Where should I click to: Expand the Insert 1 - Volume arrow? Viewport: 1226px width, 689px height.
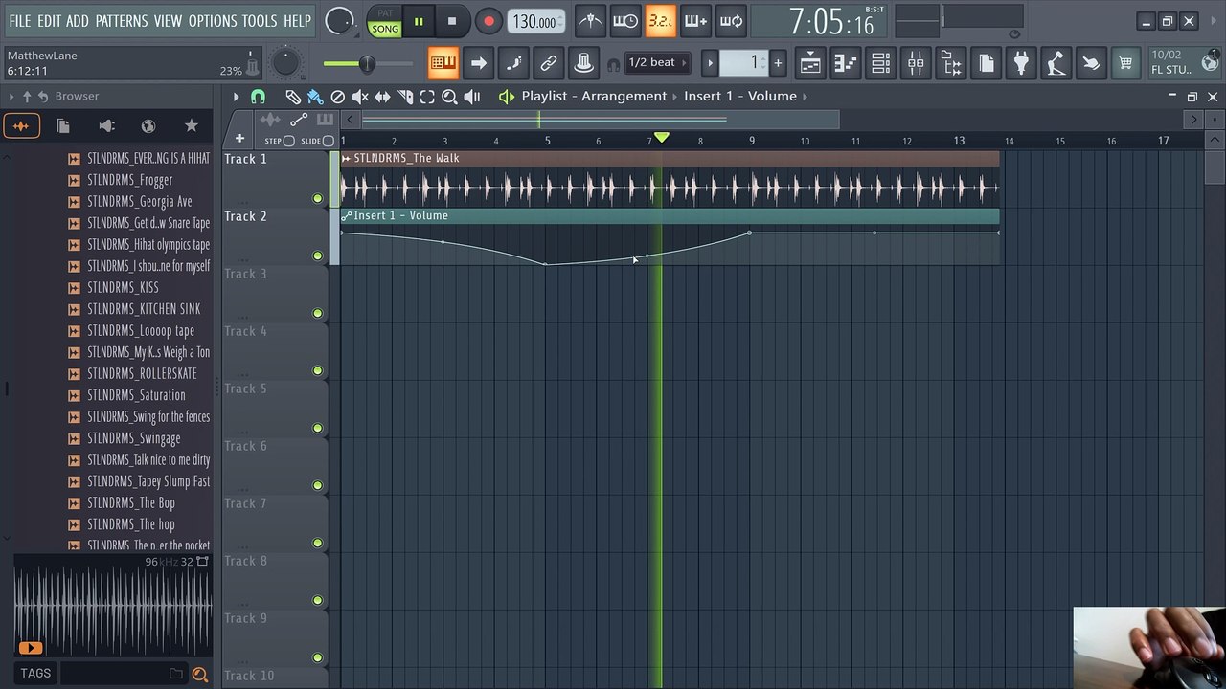(805, 97)
